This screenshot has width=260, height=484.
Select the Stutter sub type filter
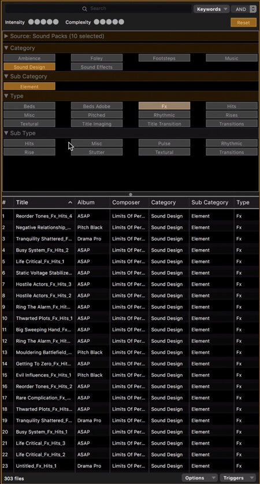[x=96, y=152]
